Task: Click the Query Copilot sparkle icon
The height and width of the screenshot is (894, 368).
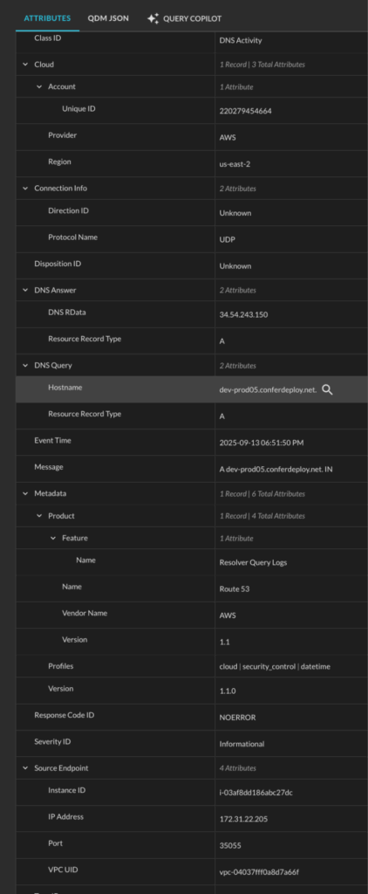Action: click(153, 18)
